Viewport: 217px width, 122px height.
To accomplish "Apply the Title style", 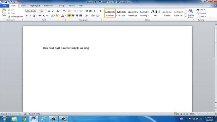I will click(x=156, y=13).
